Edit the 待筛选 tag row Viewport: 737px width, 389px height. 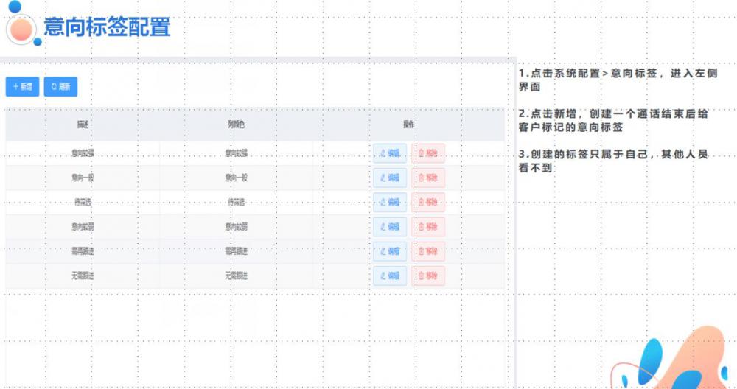tap(390, 202)
